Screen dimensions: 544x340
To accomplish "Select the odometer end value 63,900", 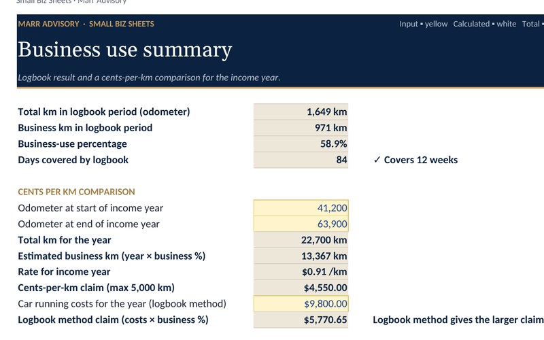I will [x=301, y=224].
